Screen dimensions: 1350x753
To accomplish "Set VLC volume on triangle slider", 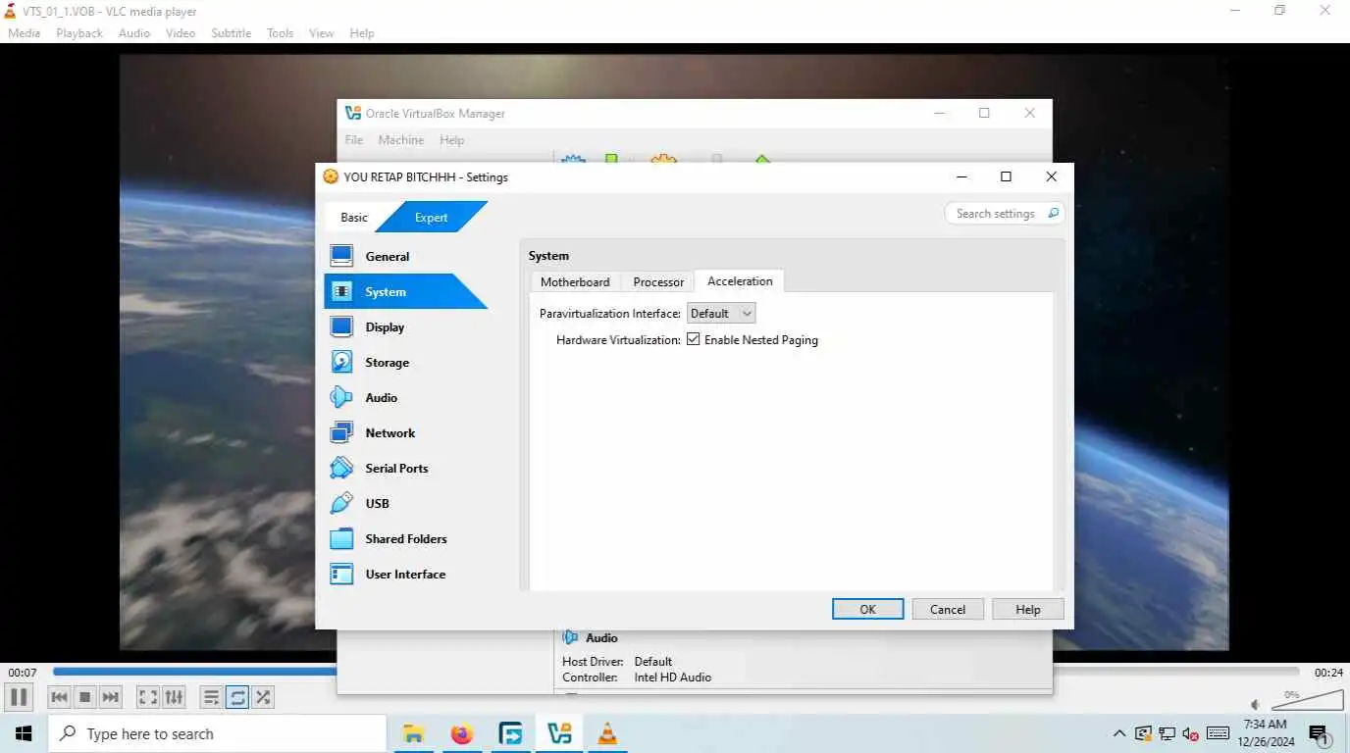I will [1307, 699].
